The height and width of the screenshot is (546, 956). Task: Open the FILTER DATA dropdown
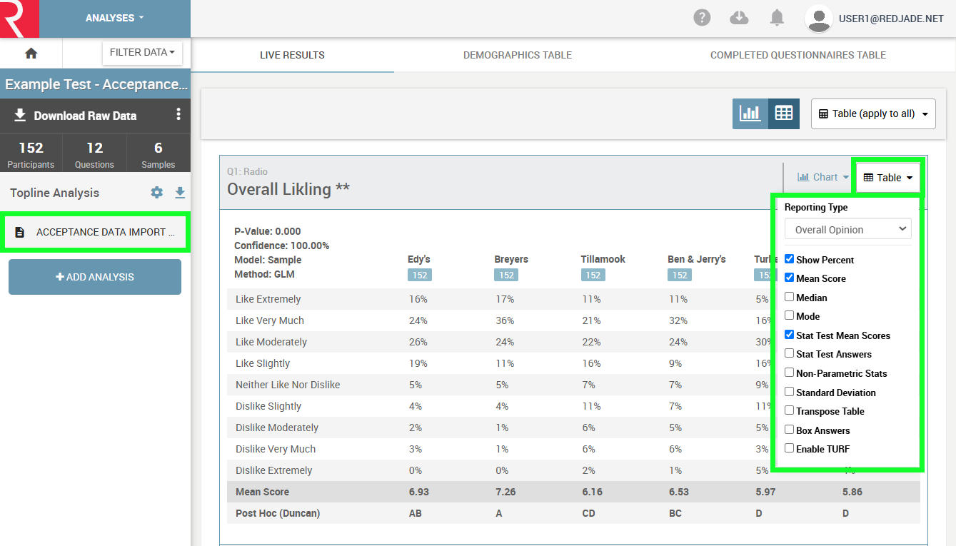pyautogui.click(x=142, y=53)
